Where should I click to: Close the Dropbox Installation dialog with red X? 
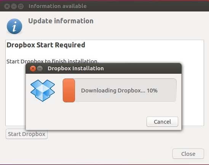[x=33, y=68]
